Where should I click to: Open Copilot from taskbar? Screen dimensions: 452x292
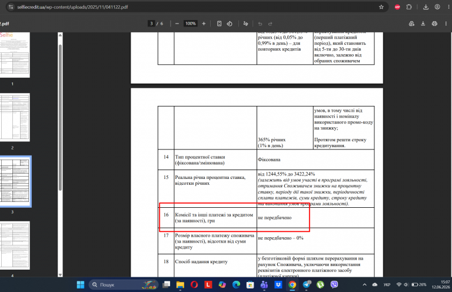pos(222,285)
